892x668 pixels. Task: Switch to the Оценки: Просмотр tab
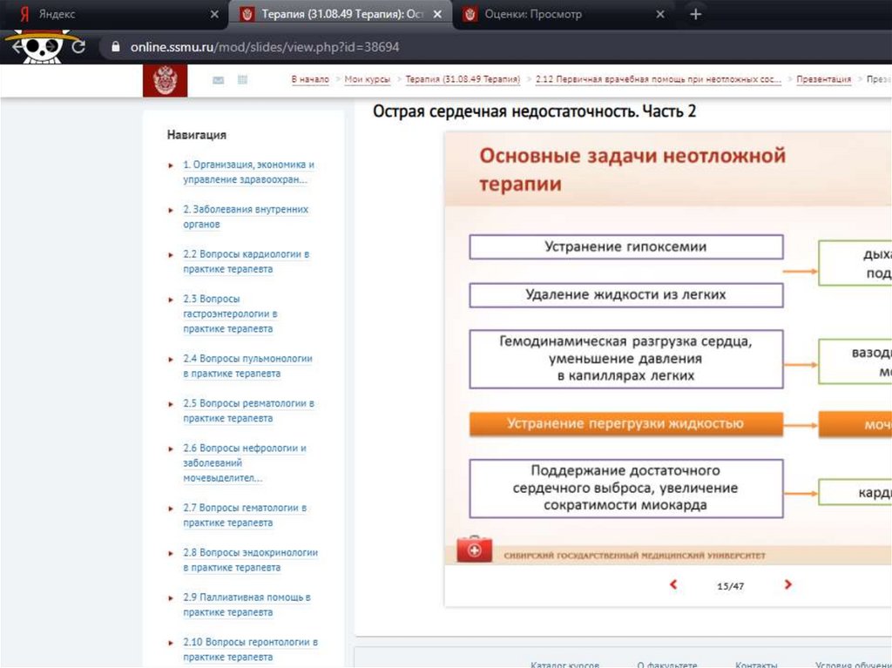[x=564, y=14]
